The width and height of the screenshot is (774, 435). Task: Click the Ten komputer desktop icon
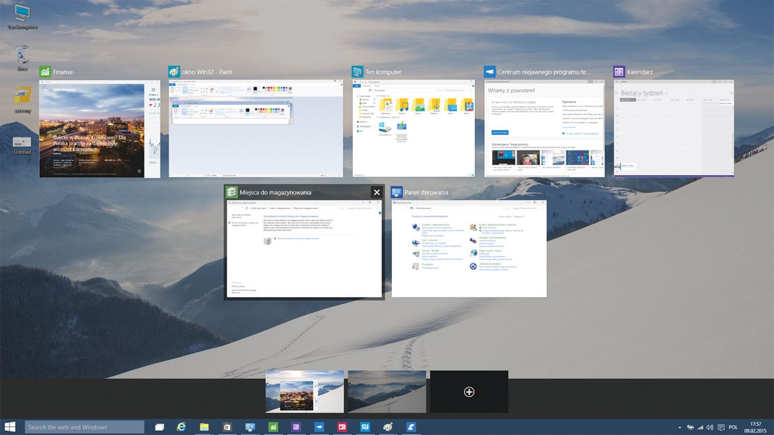pos(22,17)
